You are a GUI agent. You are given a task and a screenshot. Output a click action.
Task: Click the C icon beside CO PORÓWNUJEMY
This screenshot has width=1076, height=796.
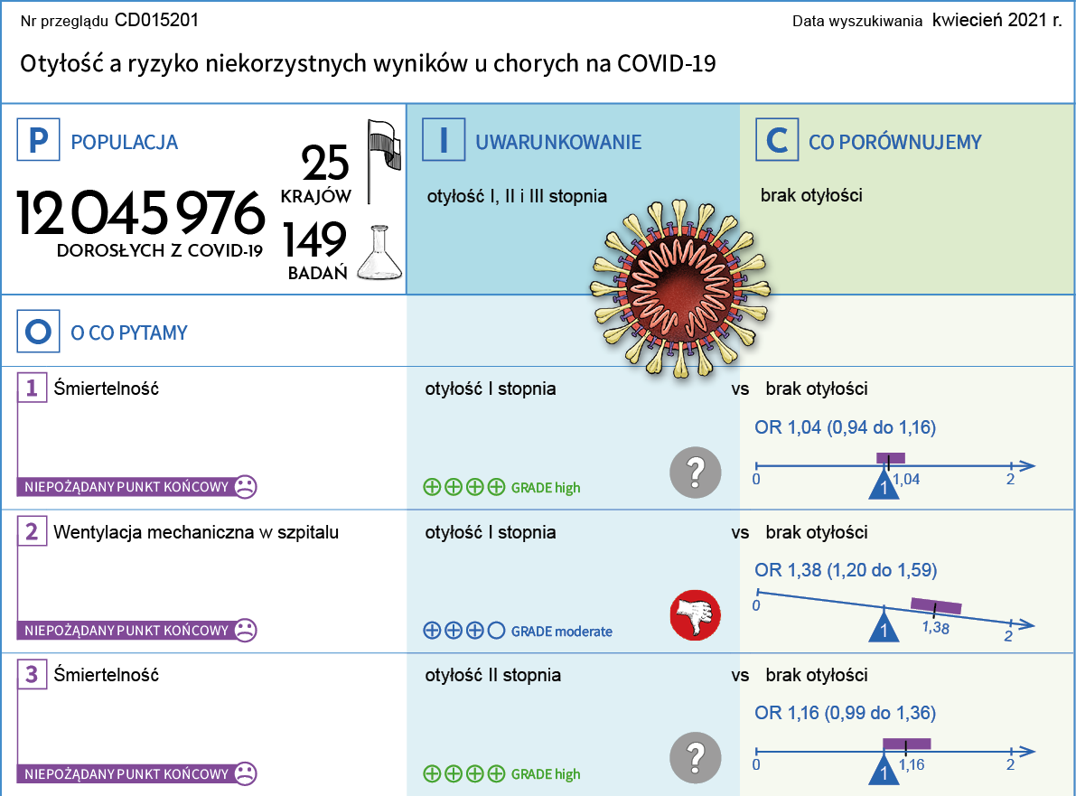pos(777,141)
